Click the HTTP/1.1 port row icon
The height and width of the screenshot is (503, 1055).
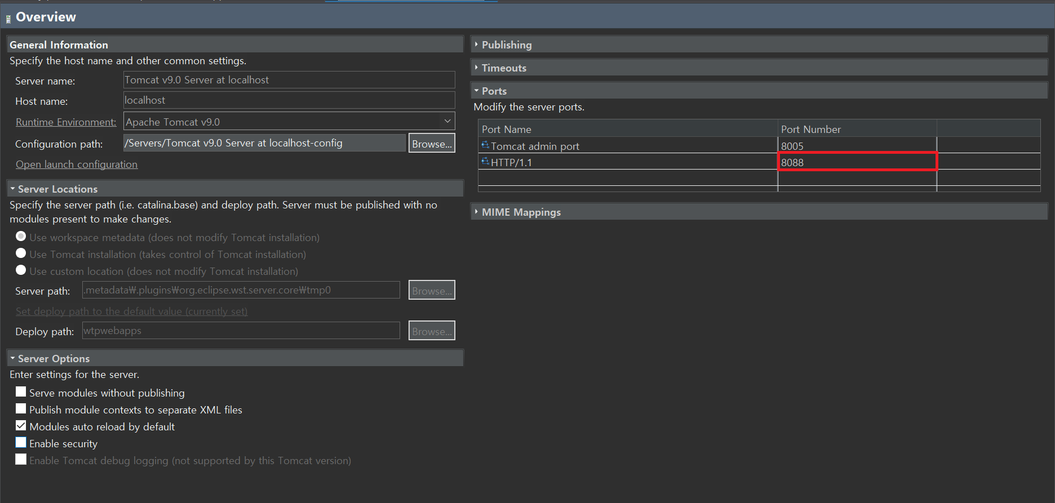[x=485, y=162]
